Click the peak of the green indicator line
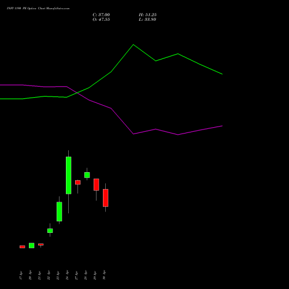Screen dimensions: 289x289 (x=134, y=45)
